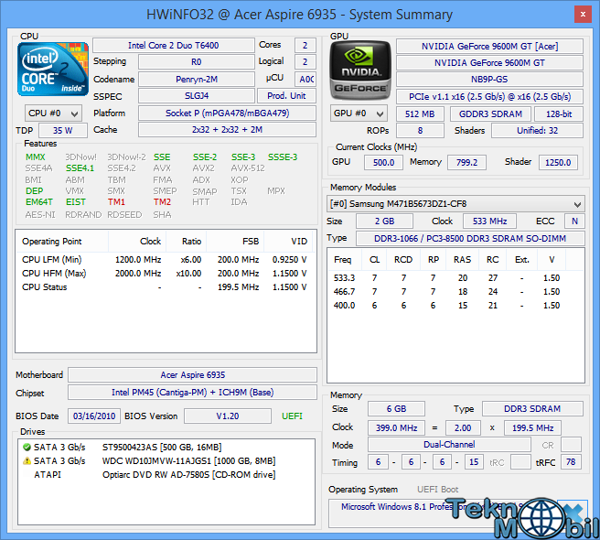Click the VID column header
The image size is (600, 540).
(x=288, y=242)
